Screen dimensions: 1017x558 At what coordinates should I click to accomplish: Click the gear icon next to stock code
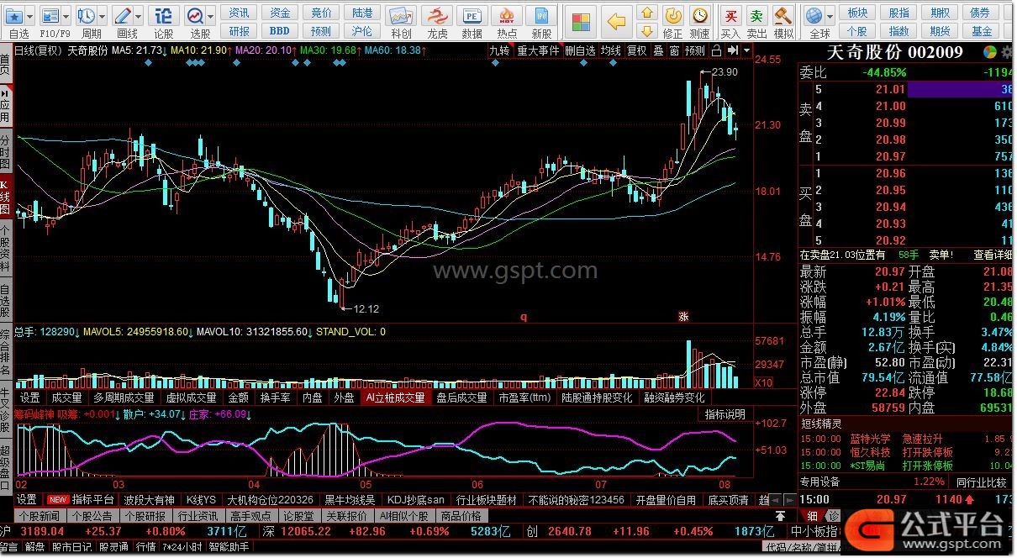pyautogui.click(x=1007, y=52)
